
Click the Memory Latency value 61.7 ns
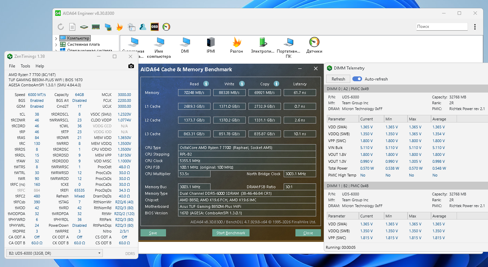(x=300, y=93)
